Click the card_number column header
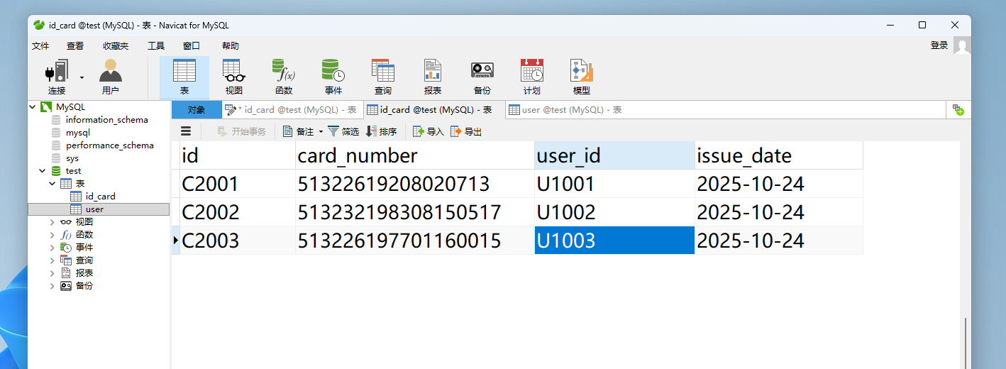 pos(415,155)
